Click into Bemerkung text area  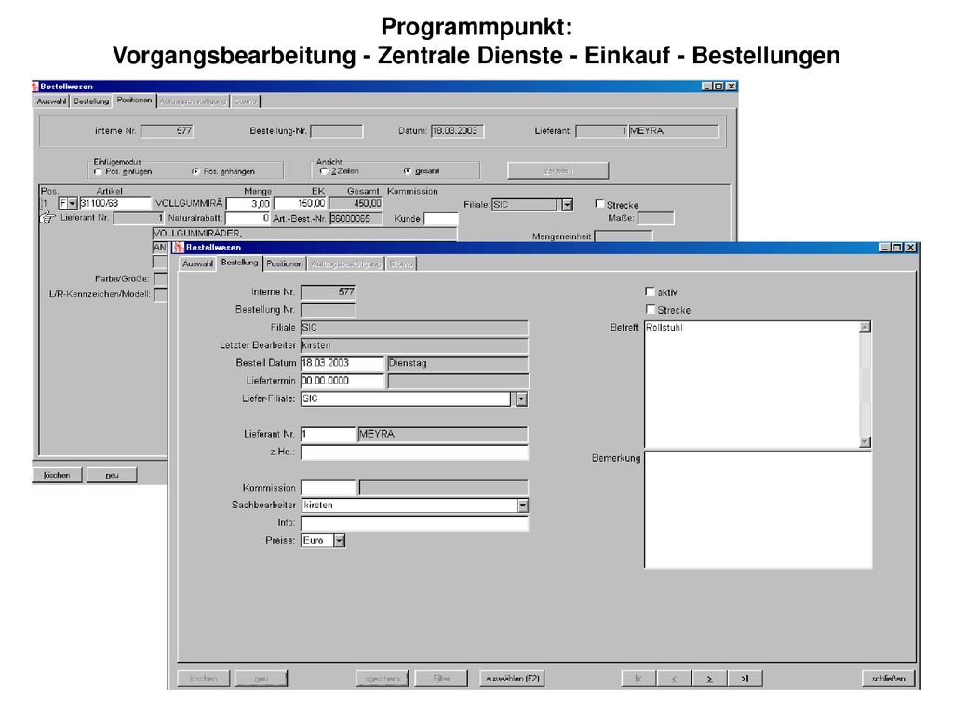pyautogui.click(x=758, y=509)
